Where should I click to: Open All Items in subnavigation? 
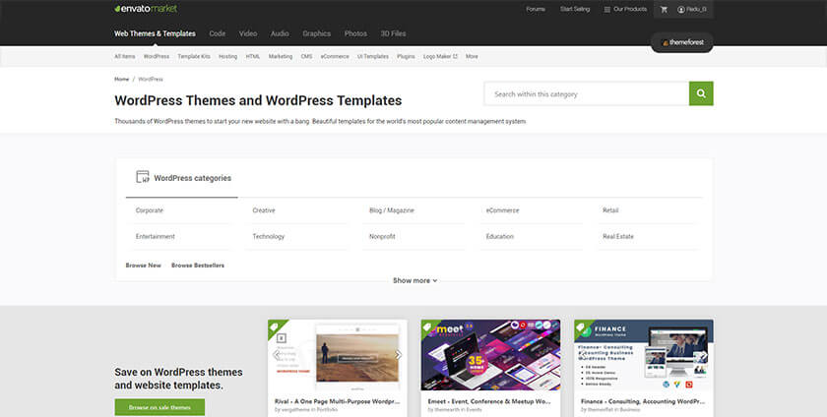click(125, 56)
